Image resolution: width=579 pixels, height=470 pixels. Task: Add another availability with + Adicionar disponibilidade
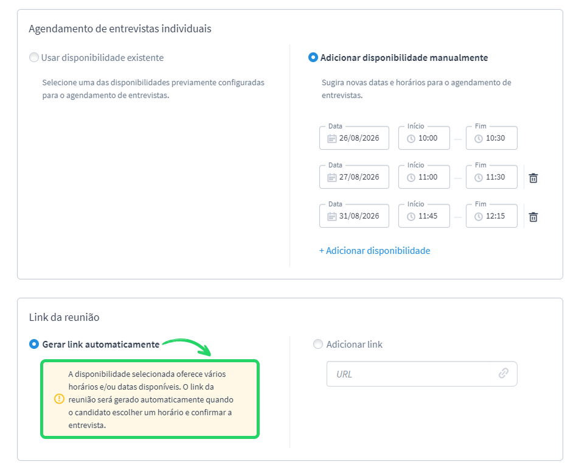pos(375,250)
